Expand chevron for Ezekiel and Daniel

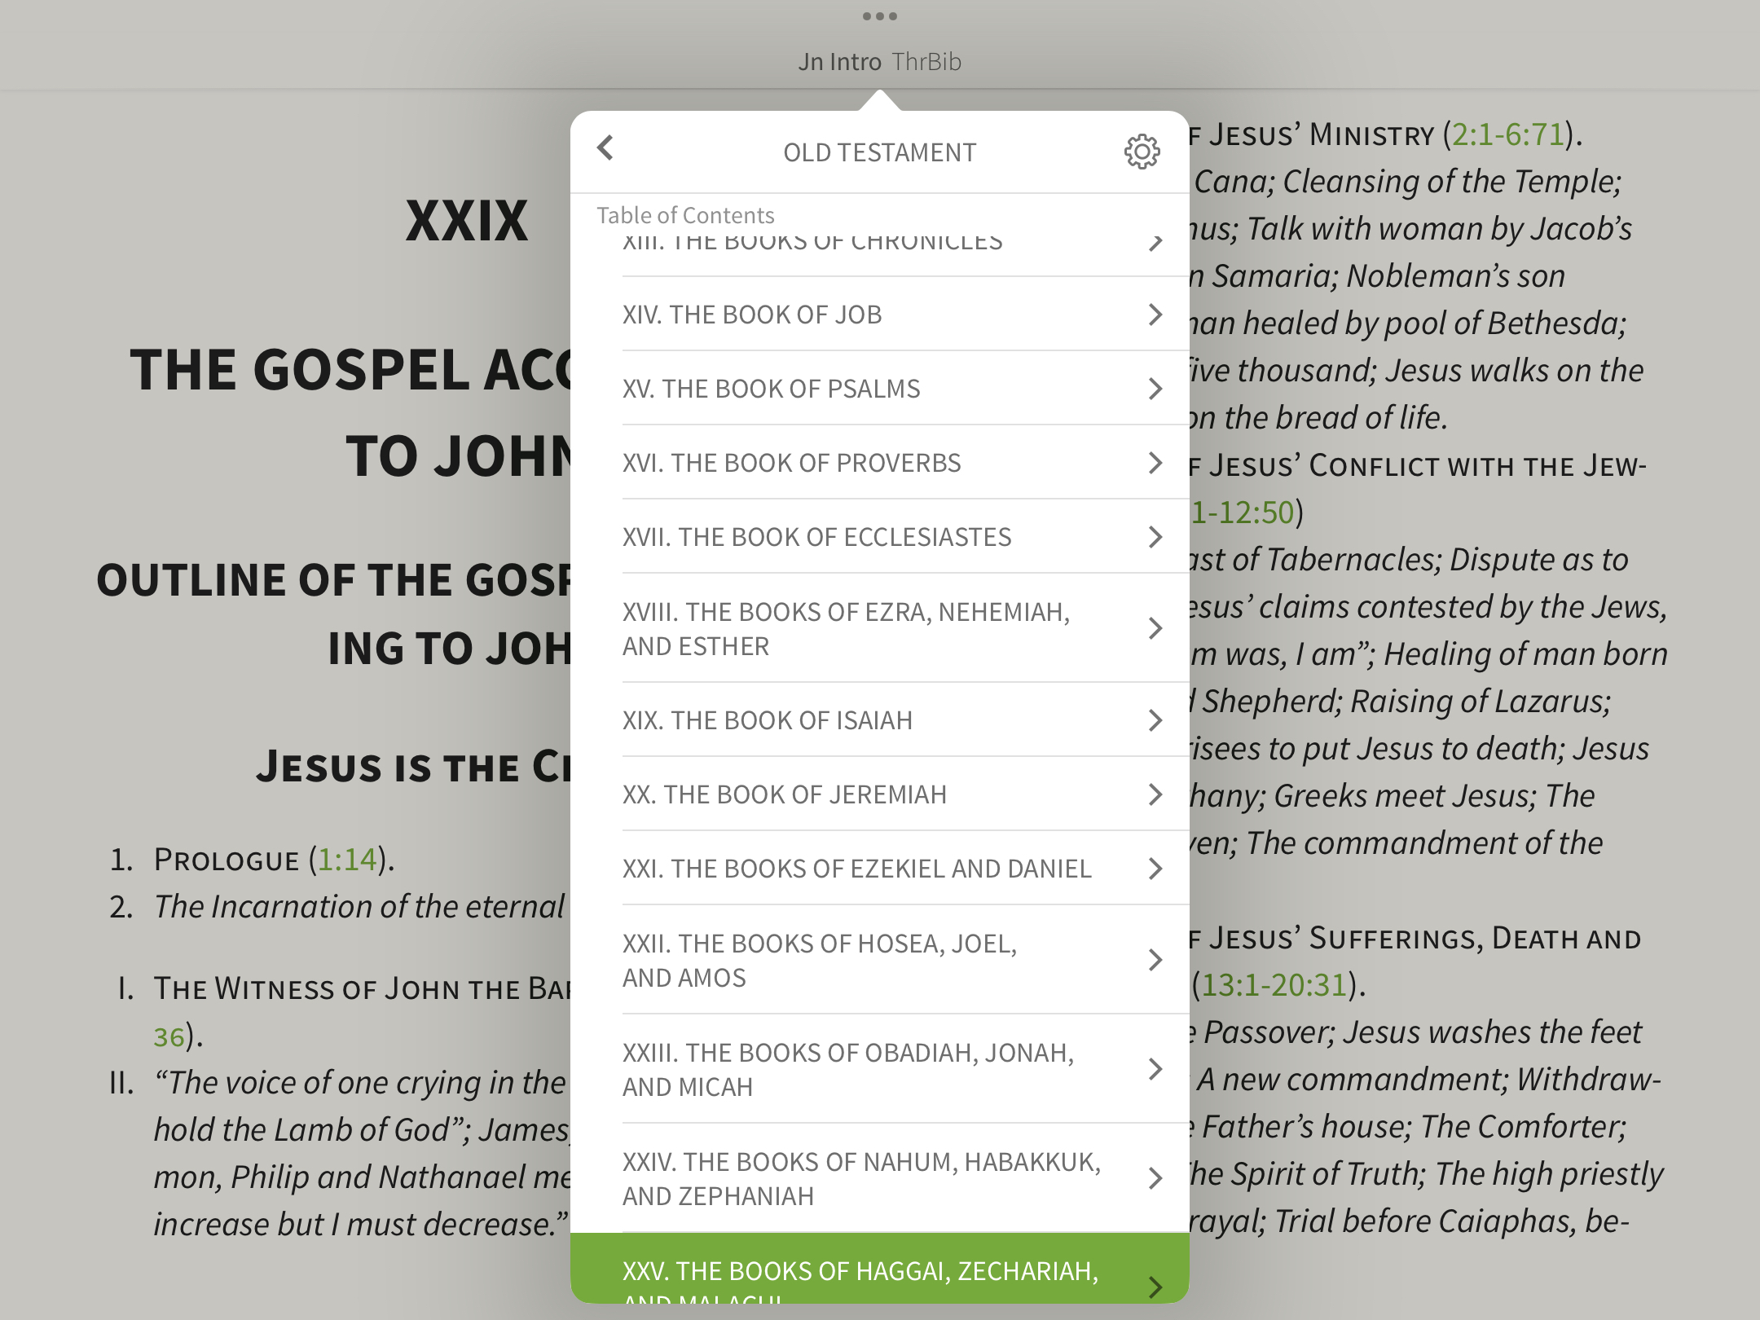click(1155, 869)
